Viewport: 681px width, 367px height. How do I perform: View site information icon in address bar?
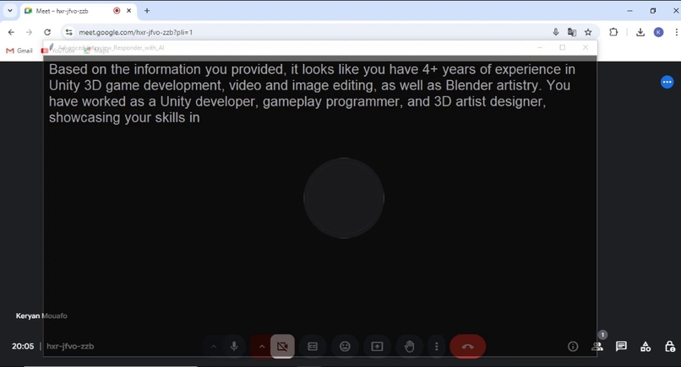69,32
